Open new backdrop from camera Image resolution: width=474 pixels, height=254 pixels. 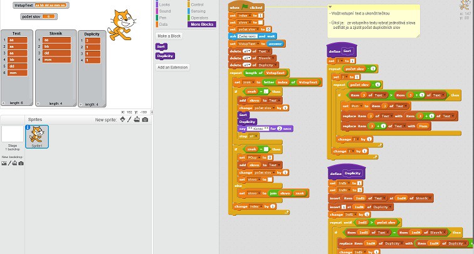point(21,163)
